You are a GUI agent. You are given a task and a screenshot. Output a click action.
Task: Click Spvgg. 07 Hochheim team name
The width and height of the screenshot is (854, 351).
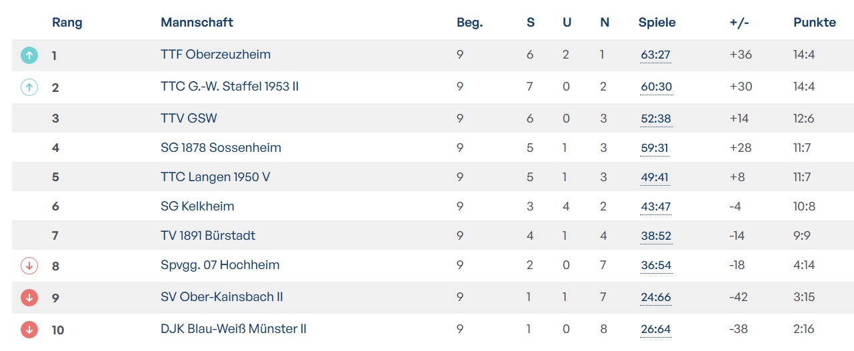tap(220, 265)
